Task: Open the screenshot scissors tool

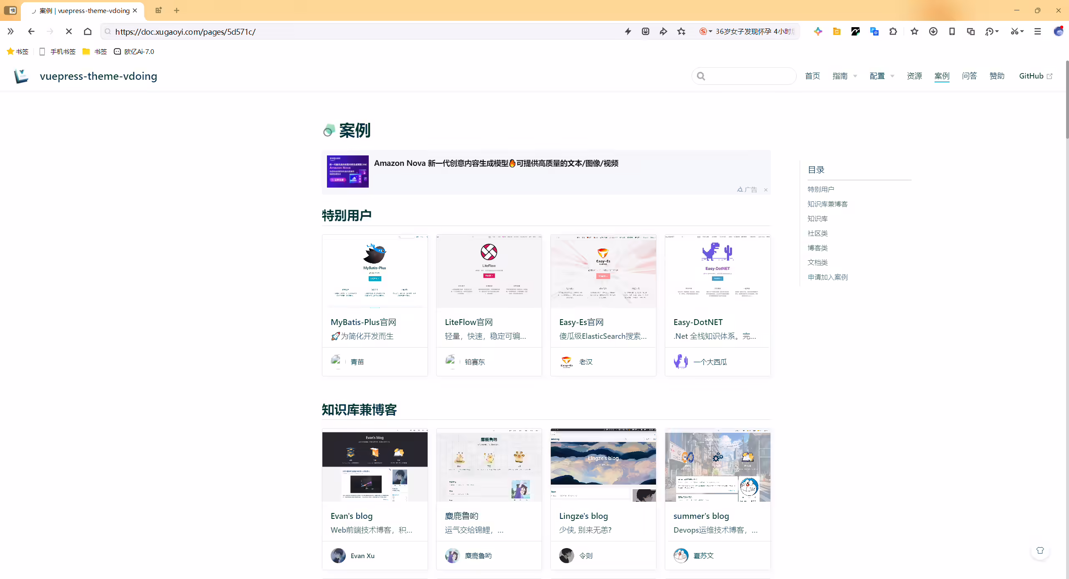Action: (1014, 31)
